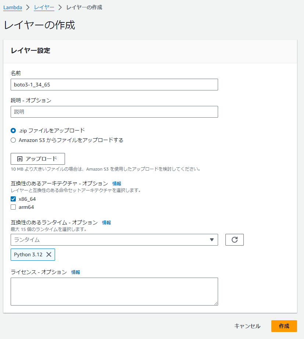
Task: Click the 作成 button to create the layer
Action: click(284, 326)
